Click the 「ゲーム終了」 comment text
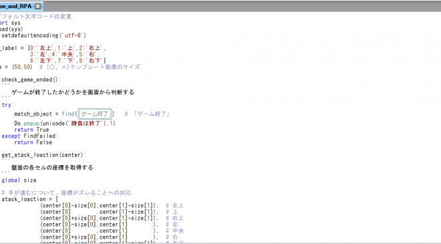The height and width of the screenshot is (244, 441). point(151,114)
